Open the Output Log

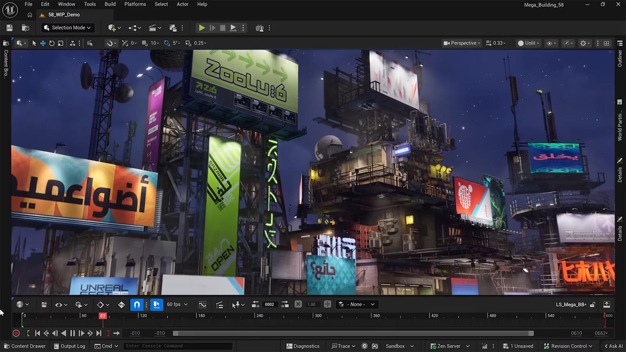[70, 346]
